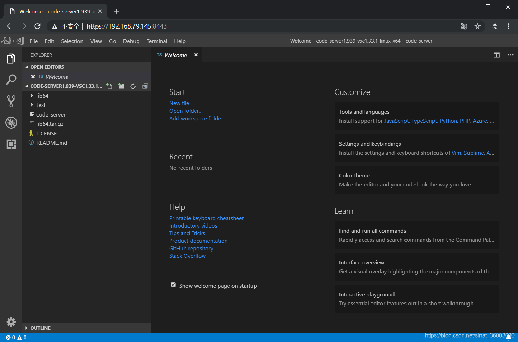This screenshot has width=518, height=342.
Task: Open the Interface overview card
Action: click(417, 267)
